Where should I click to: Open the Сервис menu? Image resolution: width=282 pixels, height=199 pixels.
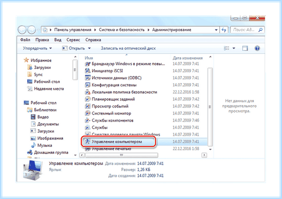click(x=73, y=40)
